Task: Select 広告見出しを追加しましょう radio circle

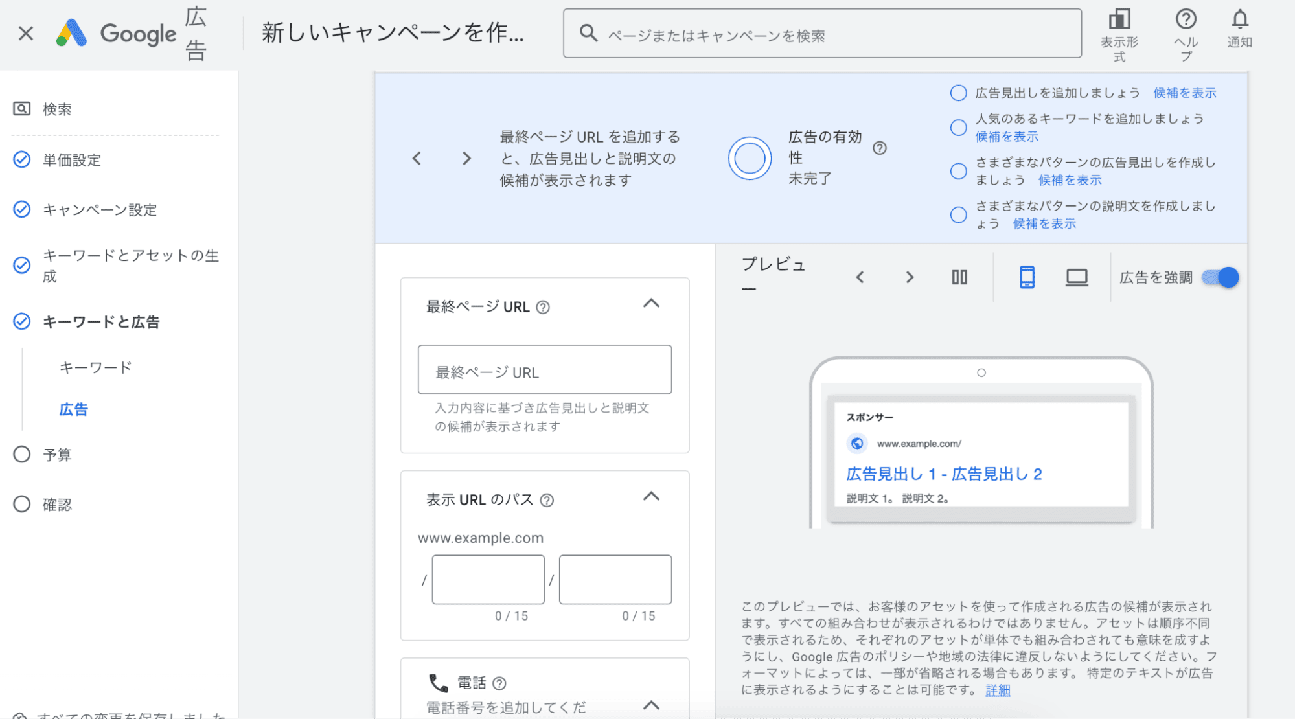Action: point(958,93)
